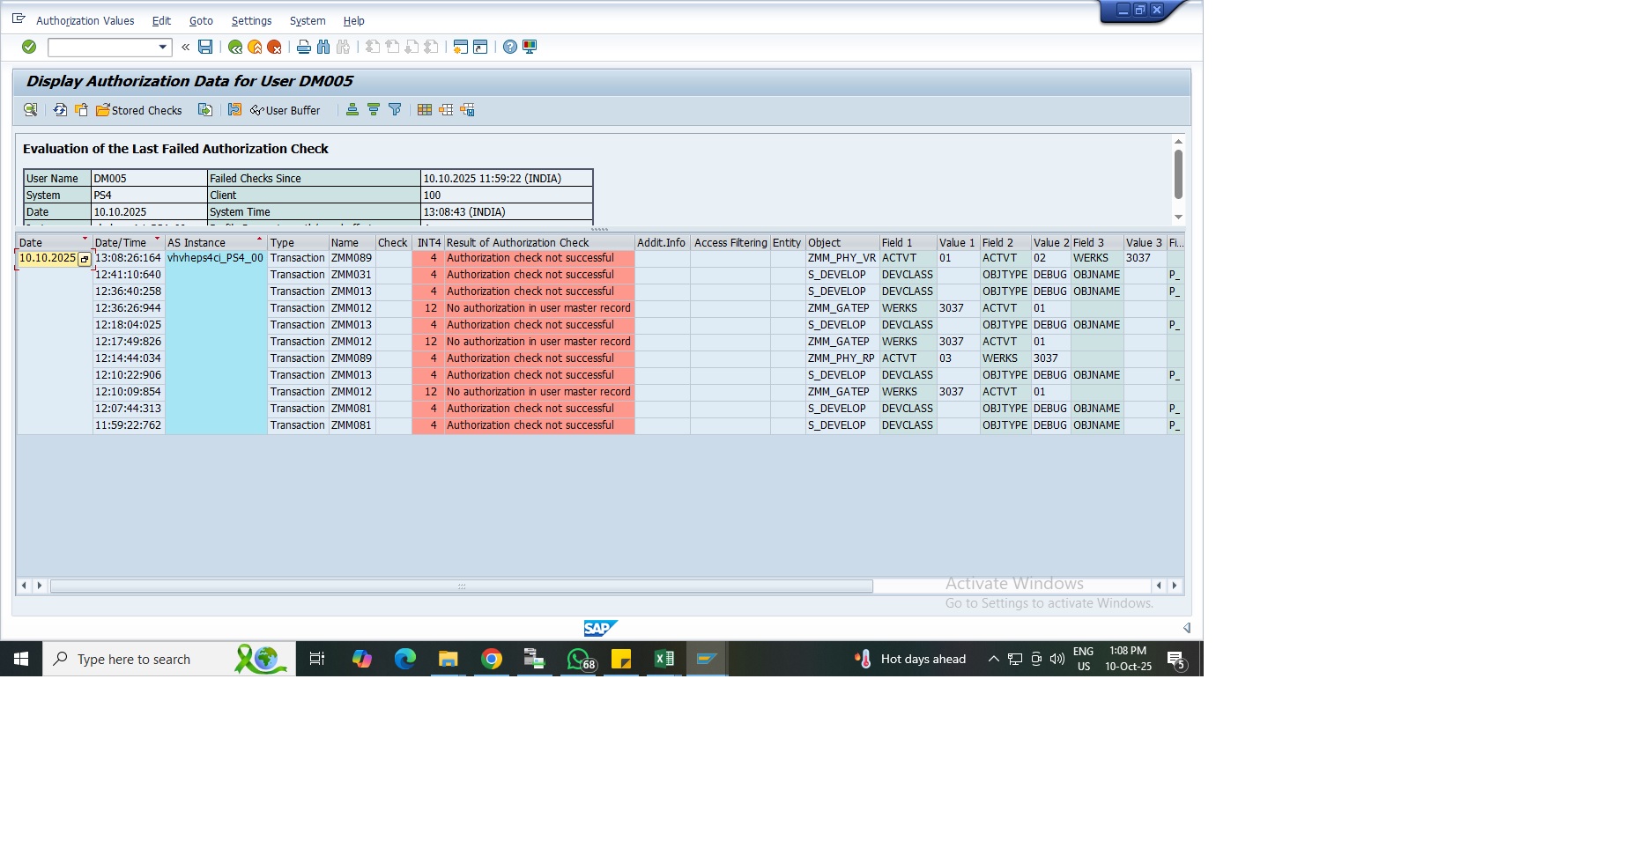Click the green Enter checkmark icon
Viewport: 1646px width, 856px height.
29,47
